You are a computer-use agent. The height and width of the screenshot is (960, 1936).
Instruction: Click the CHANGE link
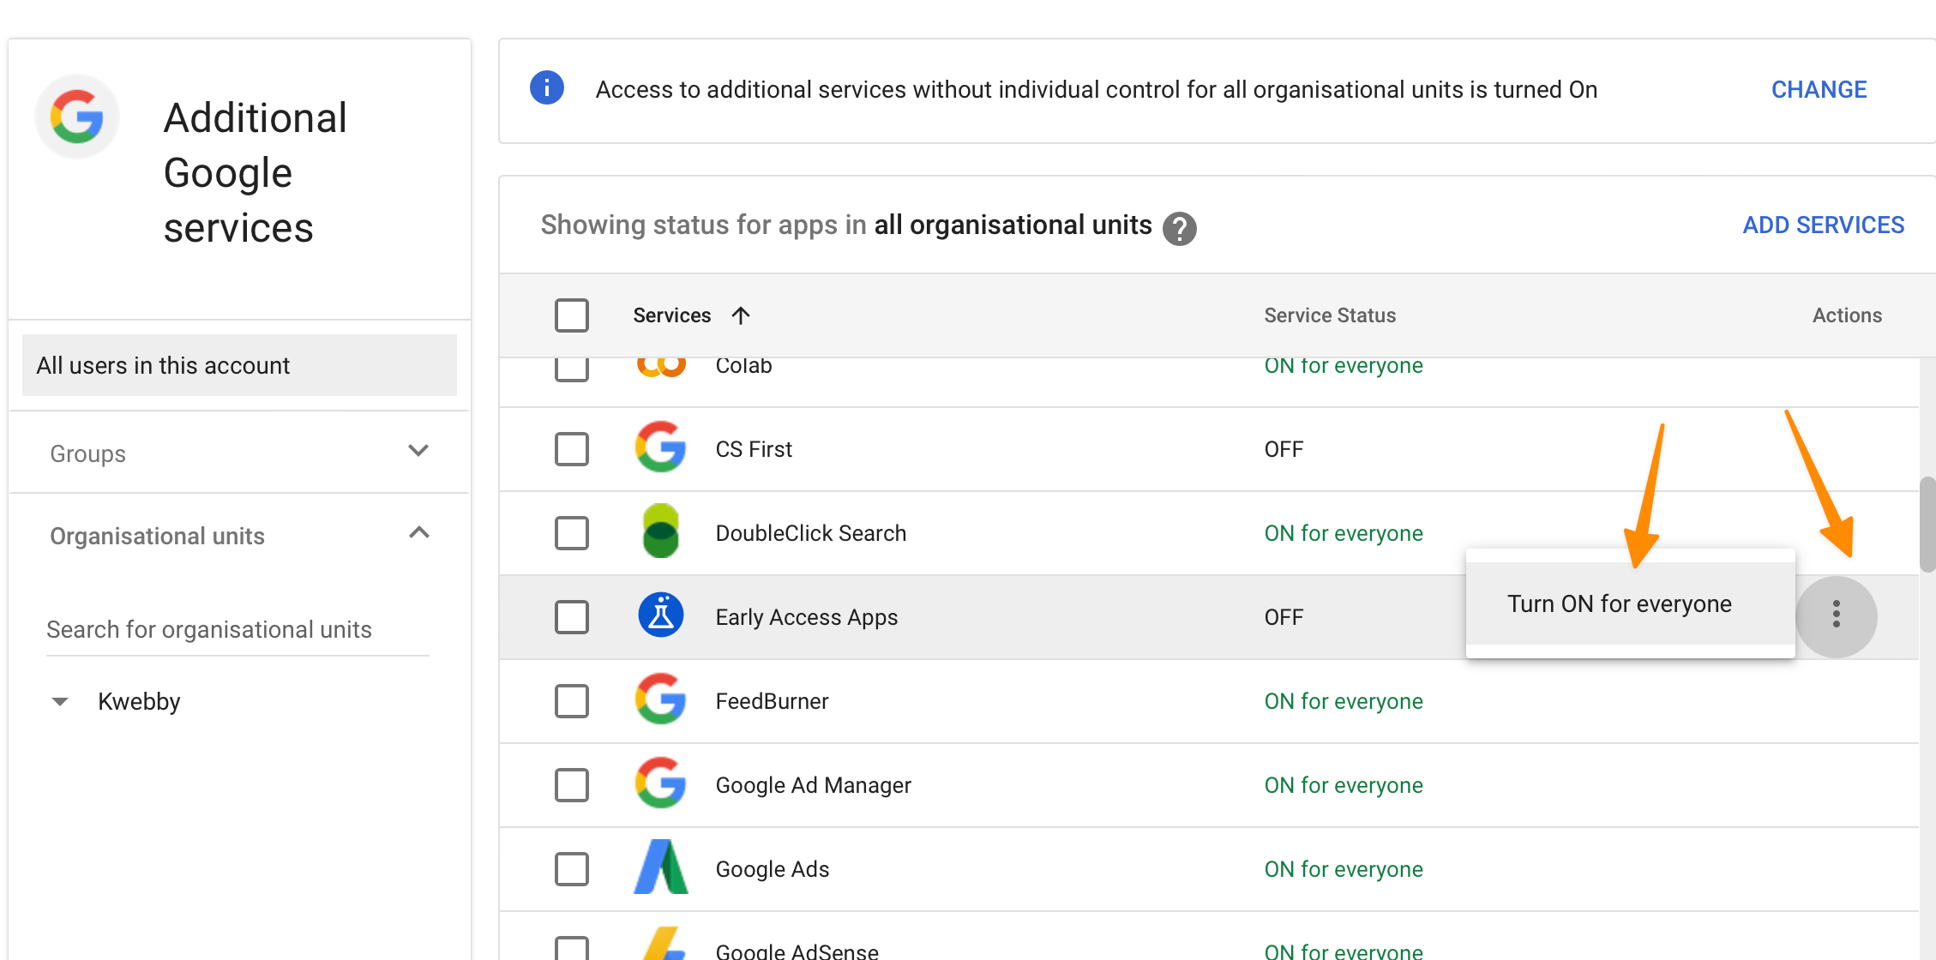pyautogui.click(x=1819, y=89)
